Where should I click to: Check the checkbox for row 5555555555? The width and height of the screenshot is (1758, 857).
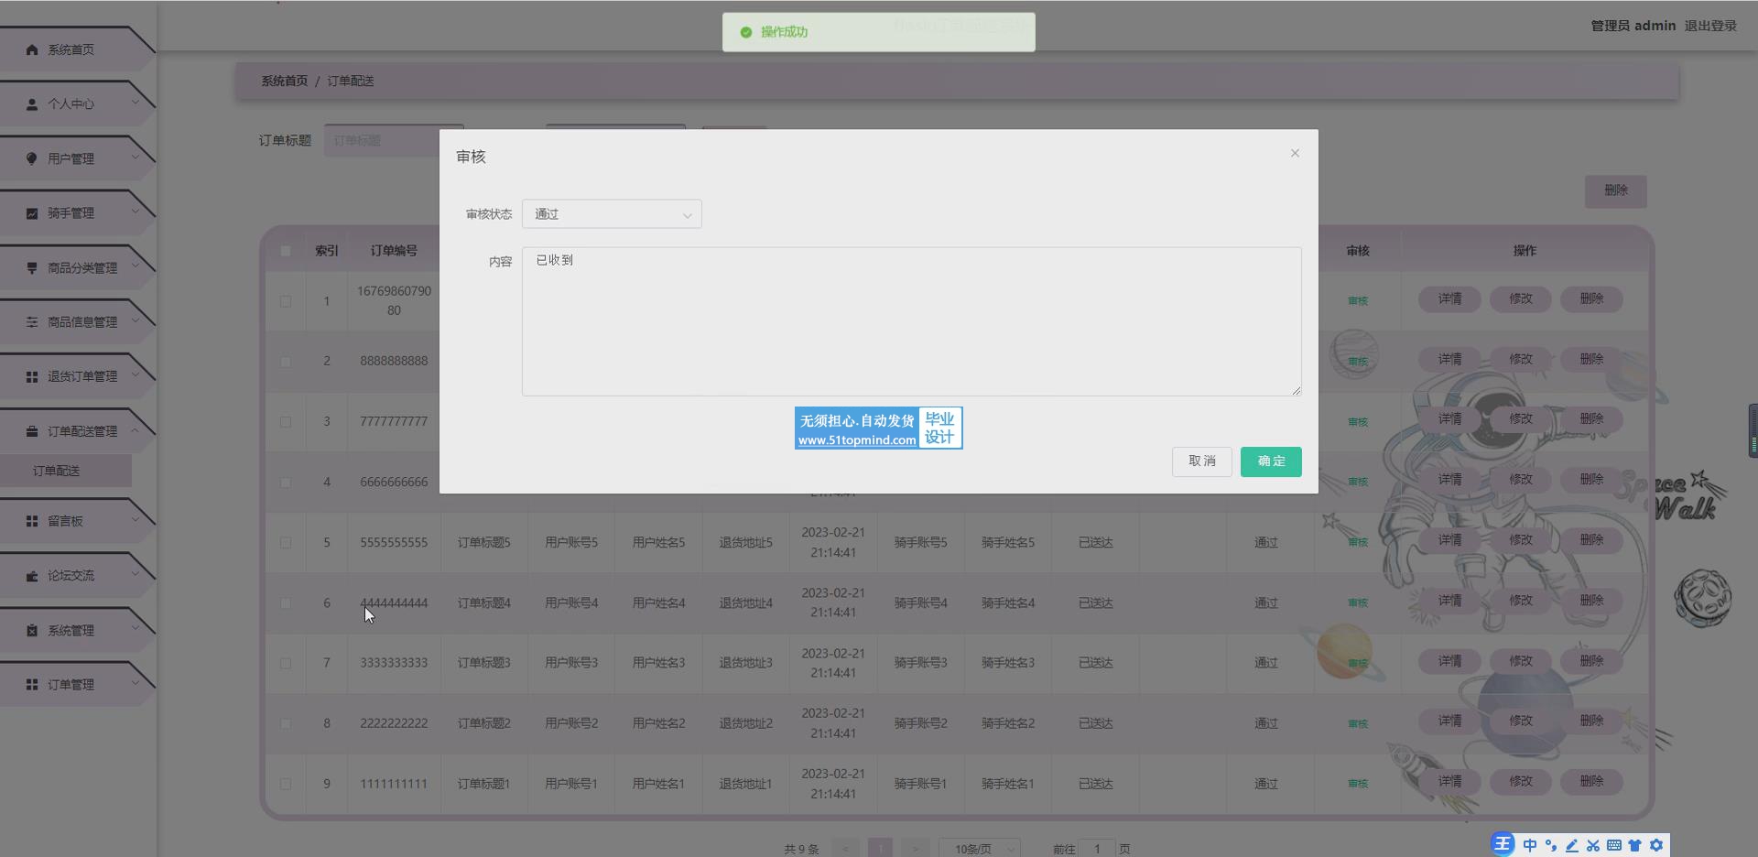click(x=286, y=543)
